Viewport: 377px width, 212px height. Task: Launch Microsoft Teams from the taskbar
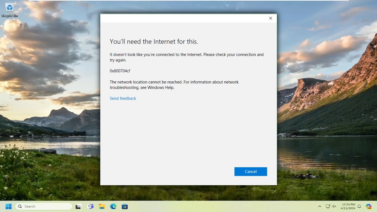pyautogui.click(x=90, y=206)
